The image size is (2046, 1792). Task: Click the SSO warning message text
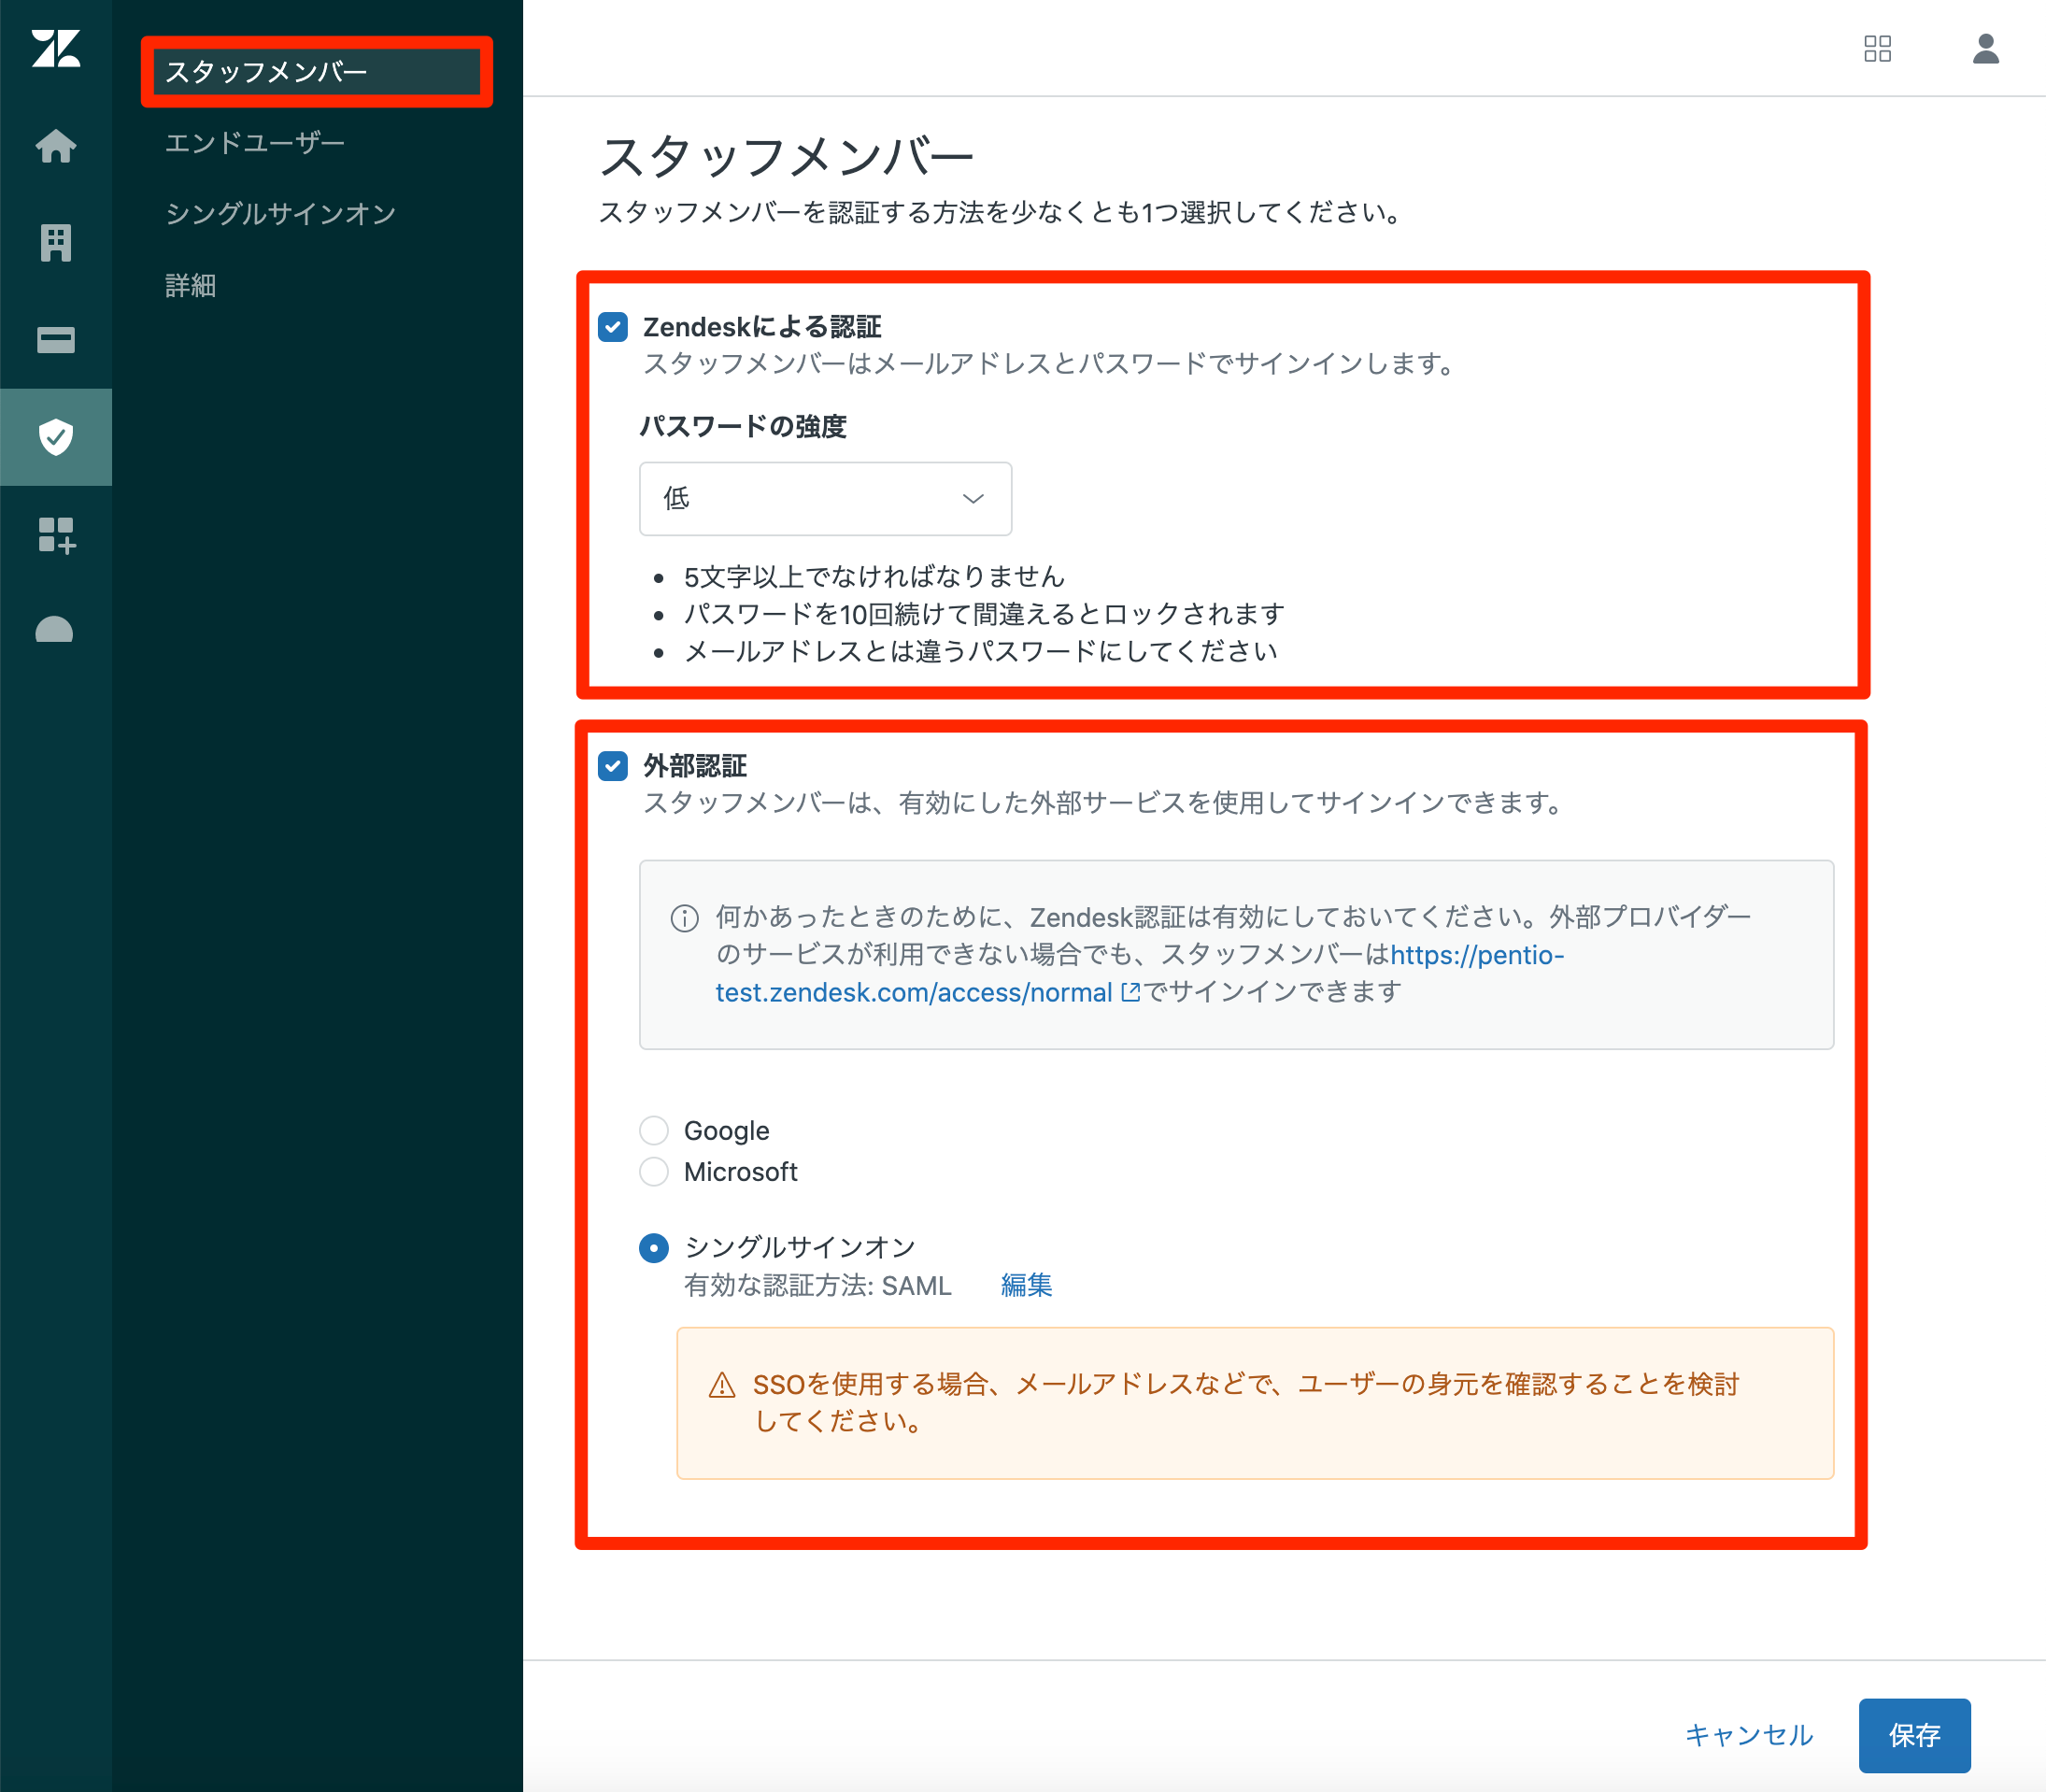[1247, 1403]
